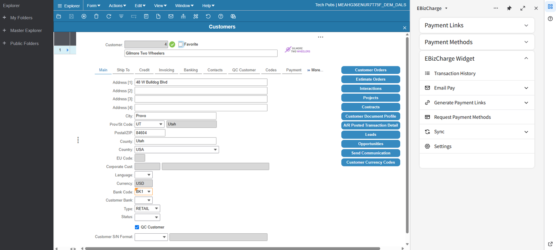Click the blank document toolbar icon
Screen dimensions: 556x250
[158, 16]
